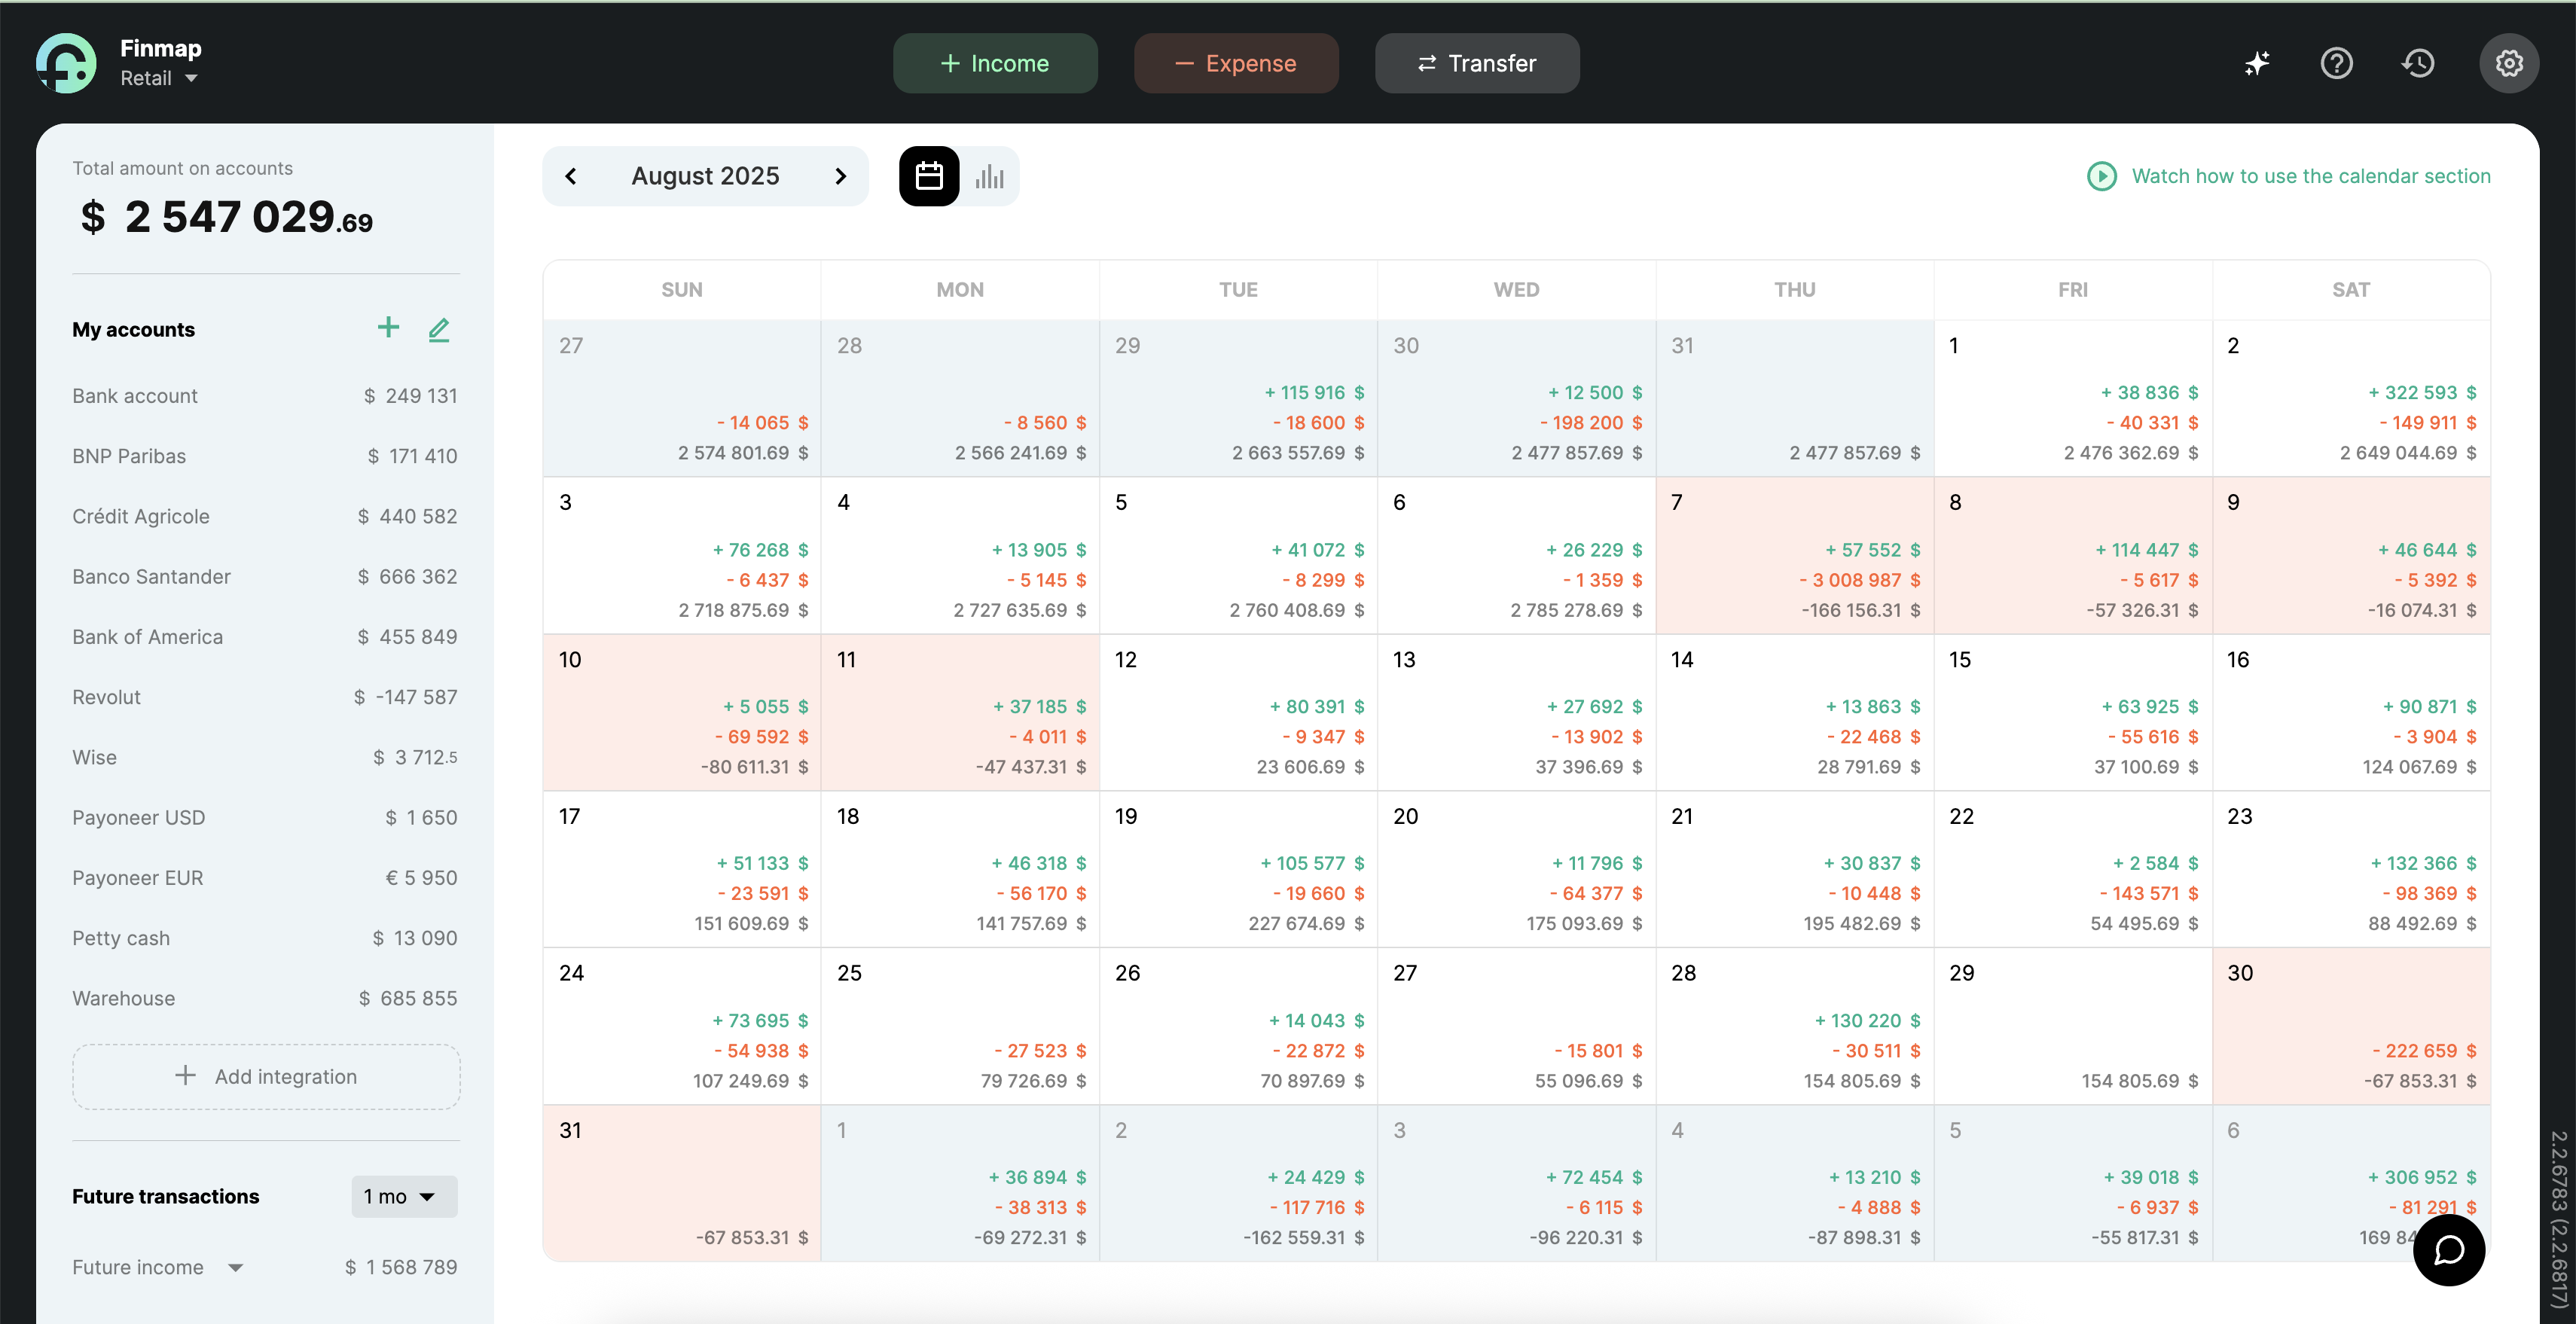Viewport: 2576px width, 1324px height.
Task: Click expense - 117 716 $ on September 2
Action: coord(1316,1207)
